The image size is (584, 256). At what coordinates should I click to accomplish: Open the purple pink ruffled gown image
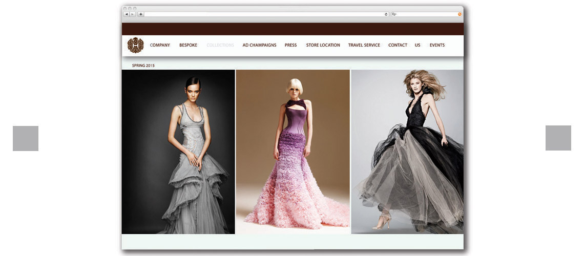click(x=293, y=152)
